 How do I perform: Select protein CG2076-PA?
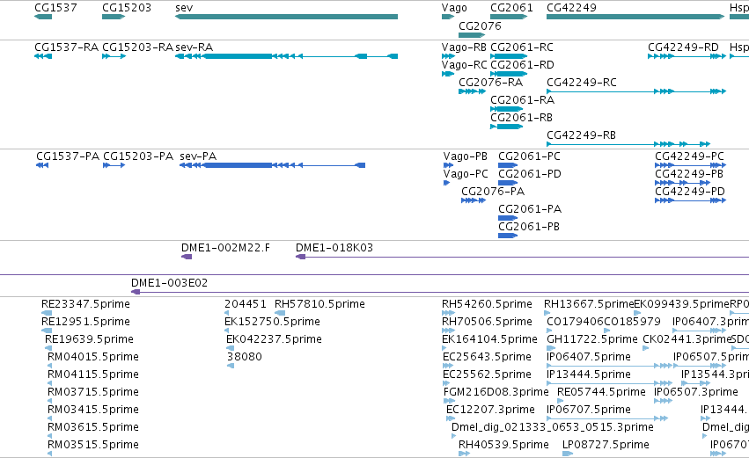tap(474, 200)
